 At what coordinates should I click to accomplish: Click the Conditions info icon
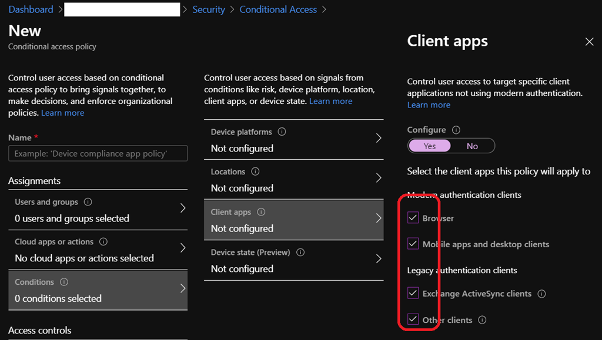(x=64, y=282)
